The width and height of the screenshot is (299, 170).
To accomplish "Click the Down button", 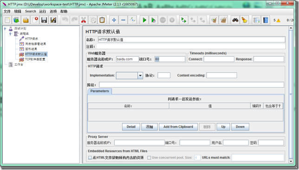I will [240, 127].
